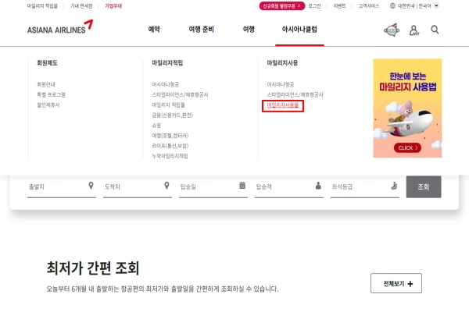Image resolution: width=469 pixels, height=312 pixels.
Task: Select 스타얼라이언스/제휴항공사 under 마일리지적립
Action: point(180,94)
